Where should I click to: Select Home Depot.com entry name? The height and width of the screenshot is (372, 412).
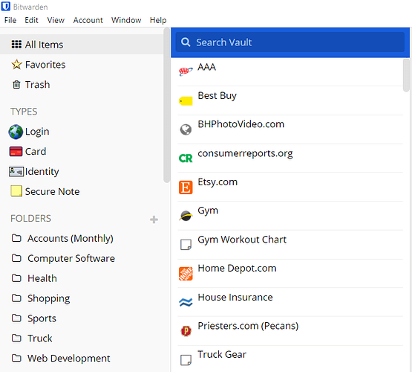pos(237,269)
